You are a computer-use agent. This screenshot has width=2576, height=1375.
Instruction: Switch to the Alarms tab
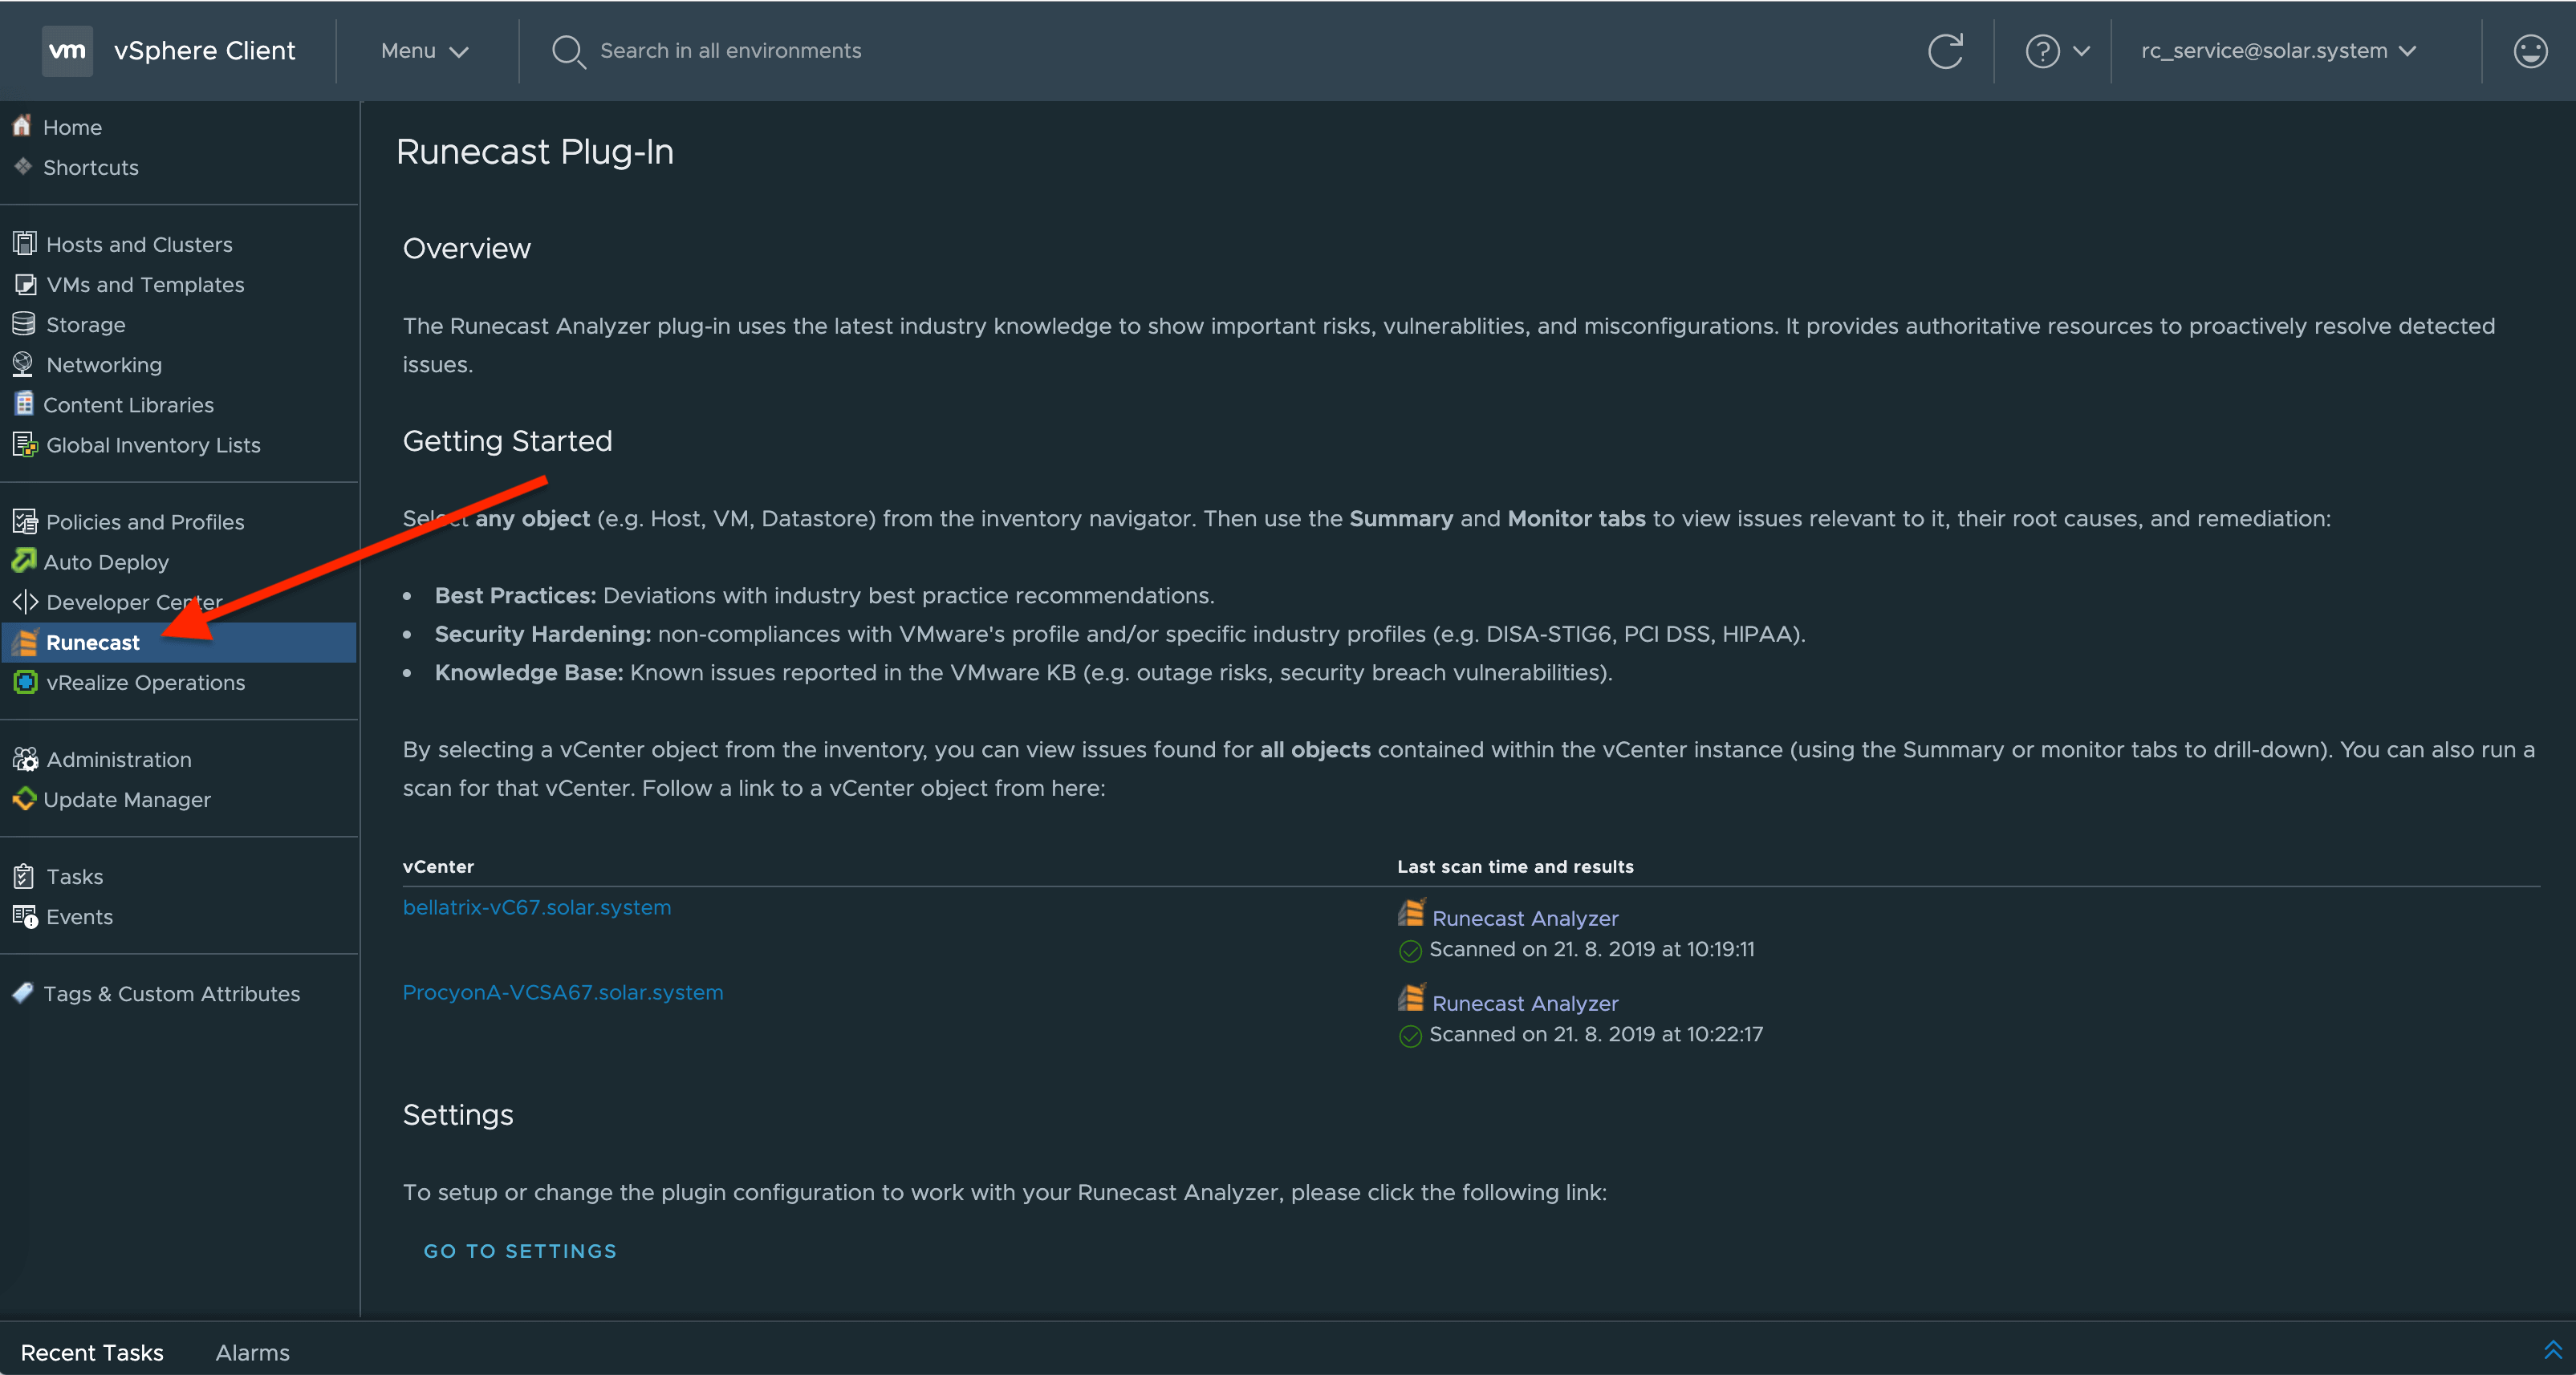[252, 1352]
